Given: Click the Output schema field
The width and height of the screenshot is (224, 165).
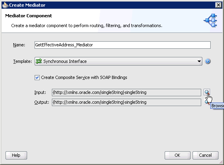Looking at the screenshot, I should (127, 102).
